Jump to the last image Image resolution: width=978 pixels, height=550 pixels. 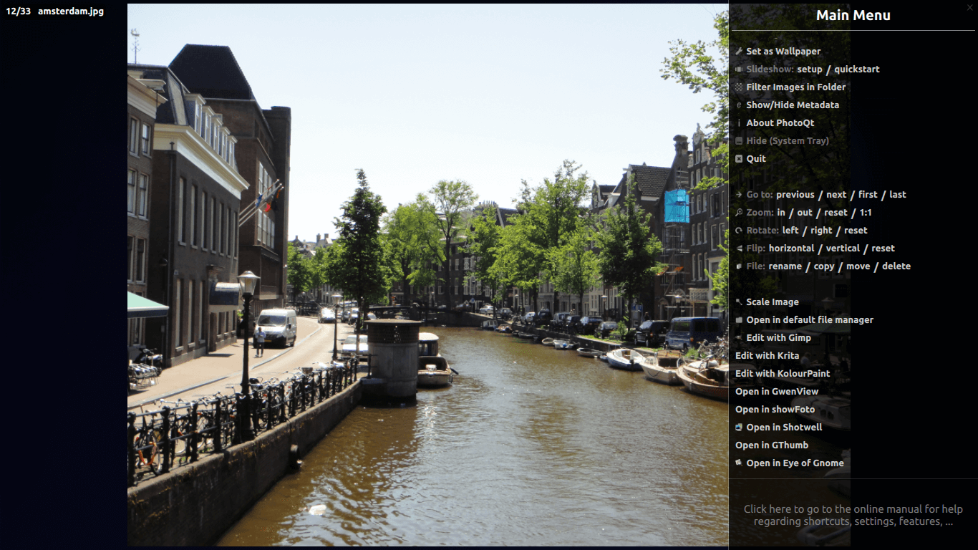(897, 195)
